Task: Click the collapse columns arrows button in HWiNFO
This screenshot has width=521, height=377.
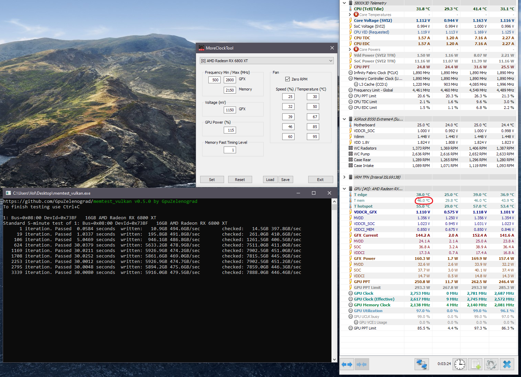Action: 362,364
